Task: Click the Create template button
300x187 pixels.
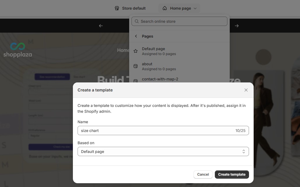Action: click(232, 174)
